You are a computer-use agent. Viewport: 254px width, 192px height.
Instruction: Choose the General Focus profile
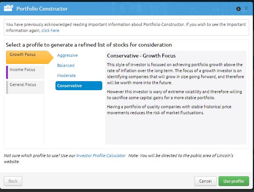point(25,87)
